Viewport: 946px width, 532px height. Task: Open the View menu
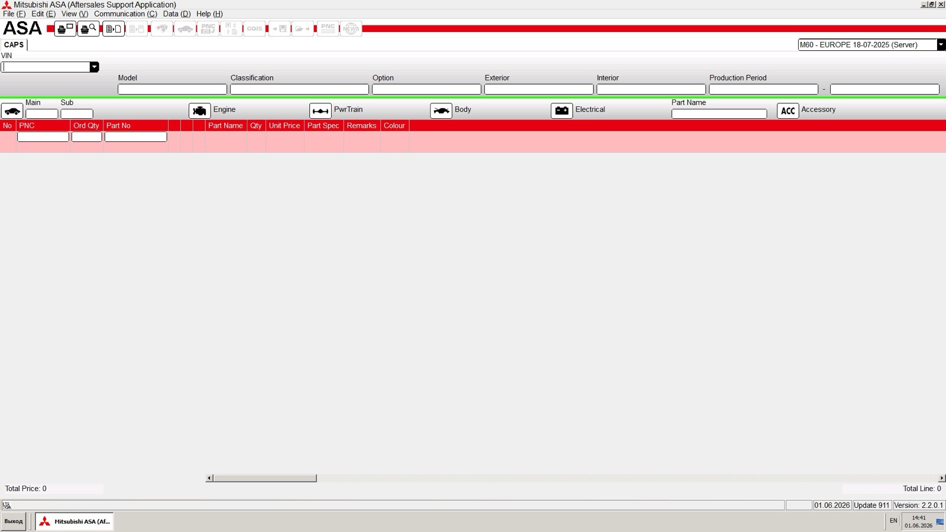(x=74, y=14)
